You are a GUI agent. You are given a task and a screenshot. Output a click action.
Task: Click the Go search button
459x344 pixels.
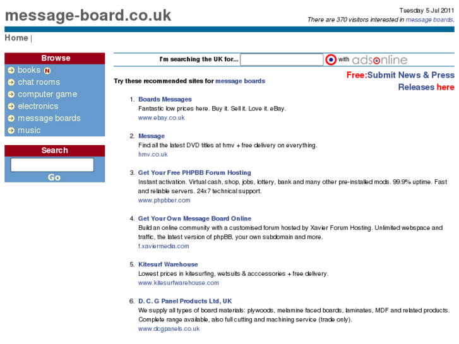click(54, 177)
